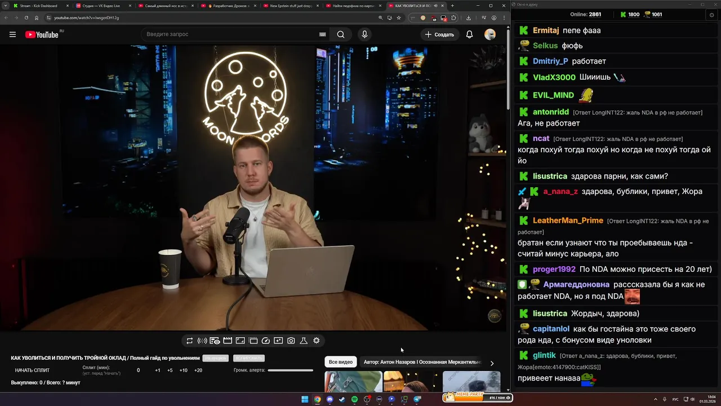The height and width of the screenshot is (406, 721).
Task: Select the Все видео filter chip
Action: pos(341,362)
